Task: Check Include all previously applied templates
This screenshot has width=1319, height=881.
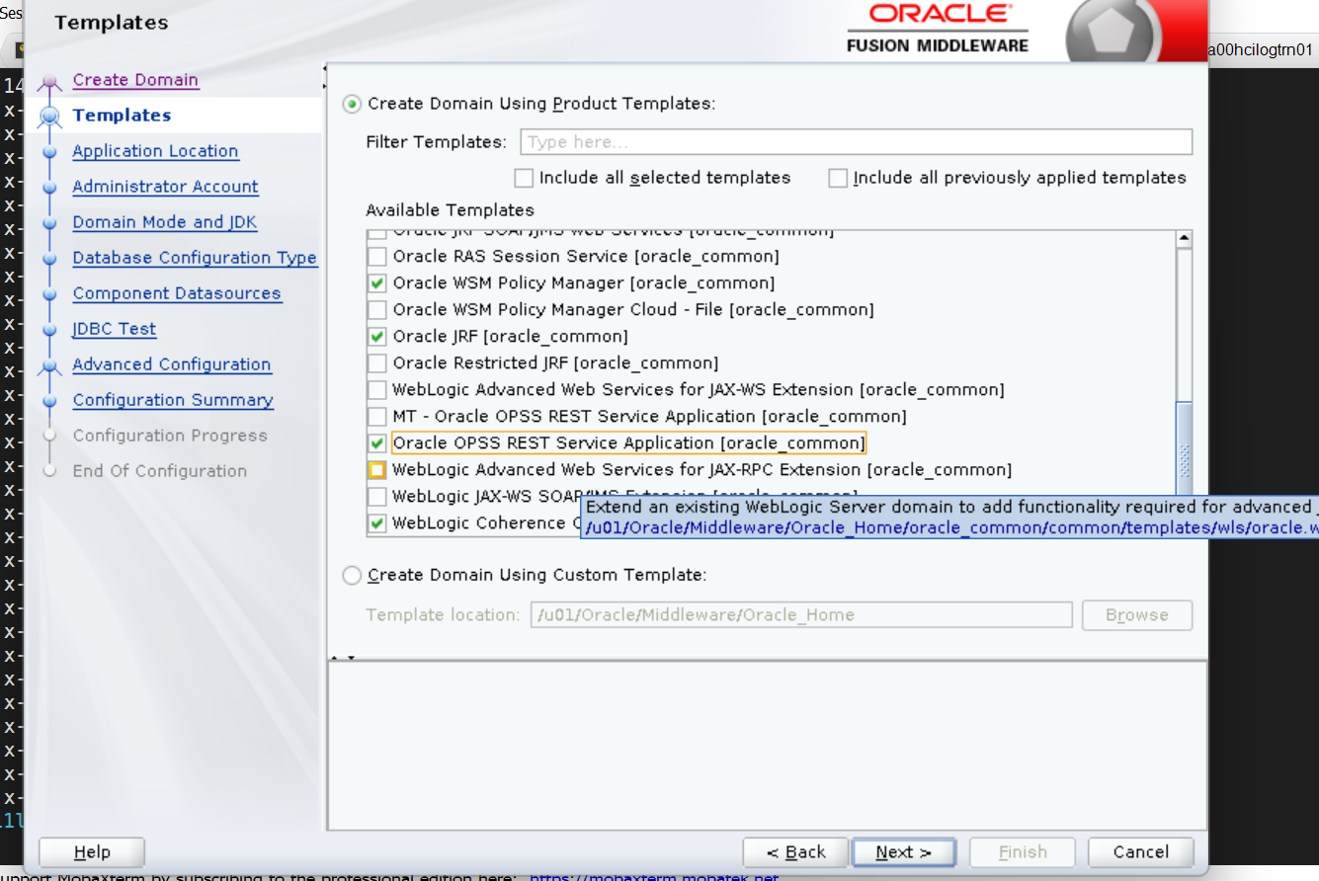Action: [838, 178]
